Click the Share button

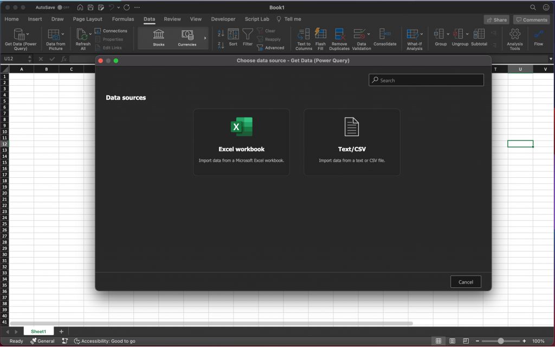tap(496, 20)
